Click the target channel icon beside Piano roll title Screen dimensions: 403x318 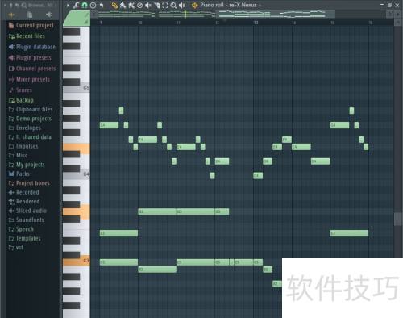point(194,5)
